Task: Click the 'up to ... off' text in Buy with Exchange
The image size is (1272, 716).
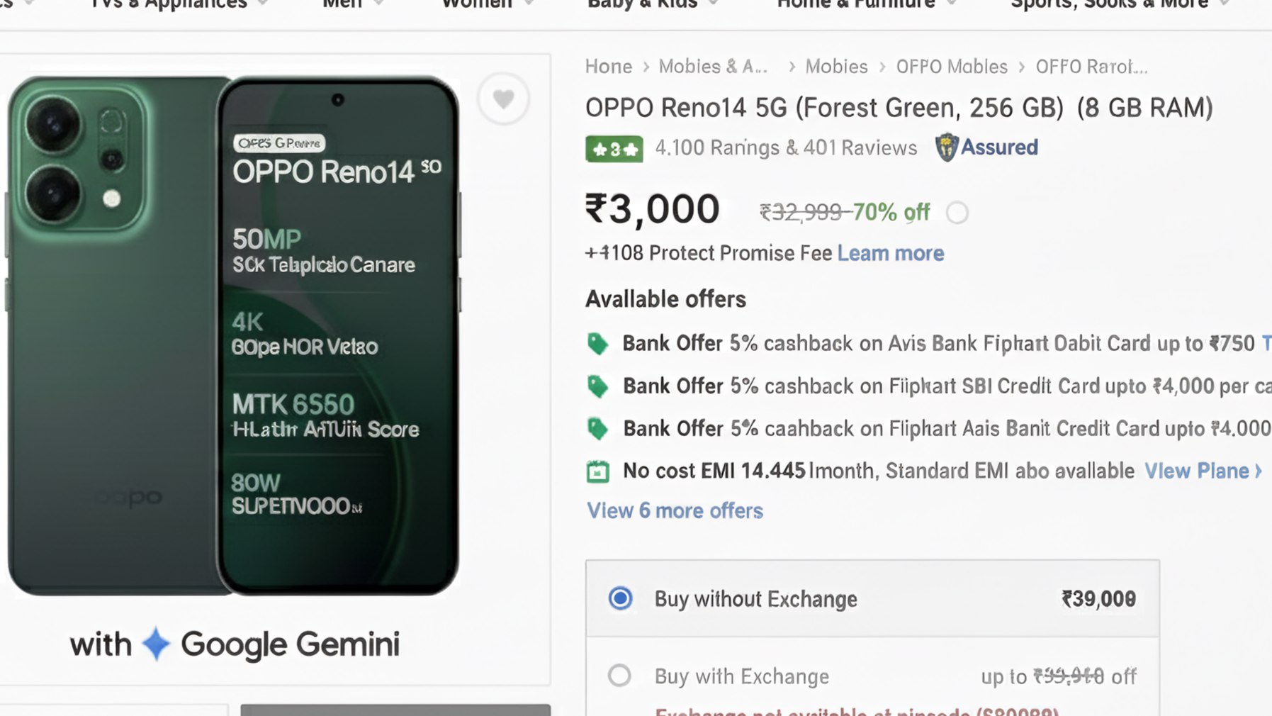Action: point(1059,676)
